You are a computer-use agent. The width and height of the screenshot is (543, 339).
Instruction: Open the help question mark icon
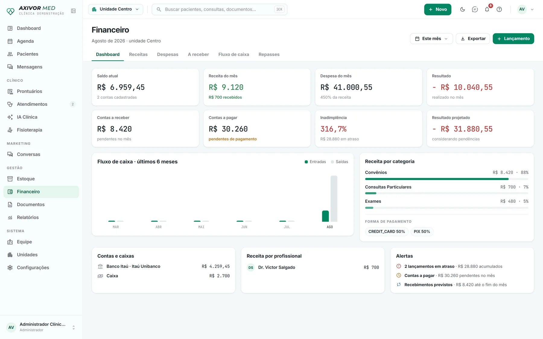[x=499, y=9]
